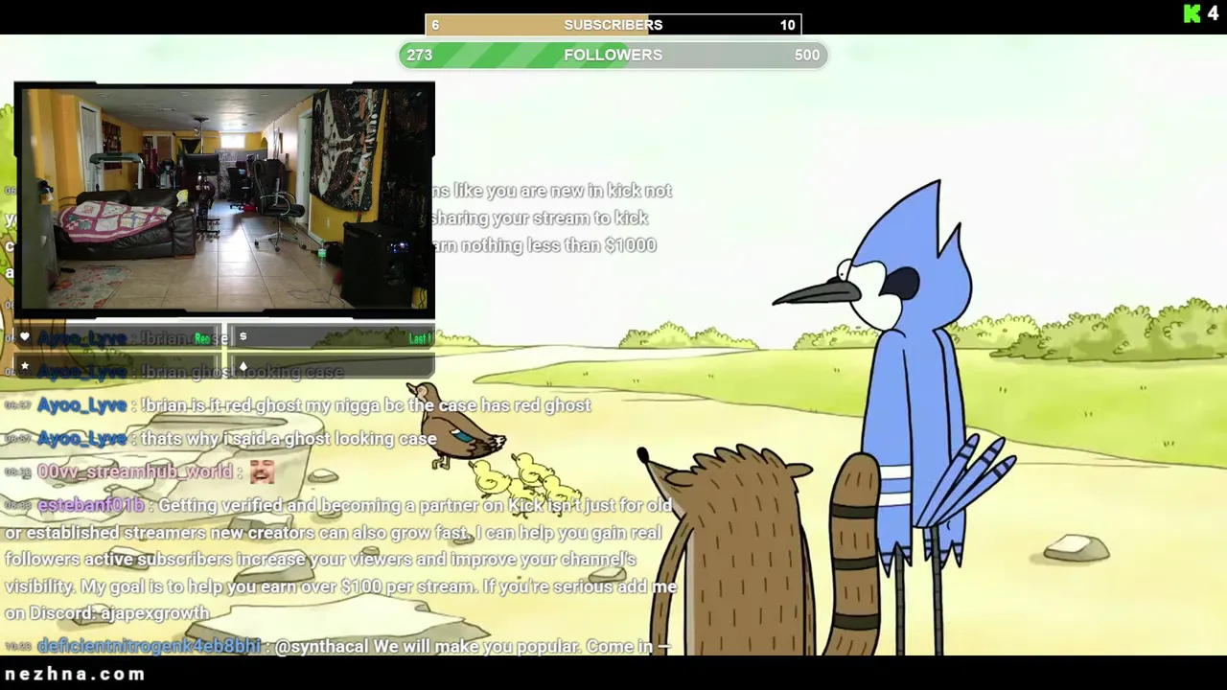Click the follower goal value 500
Image resolution: width=1227 pixels, height=690 pixels.
pyautogui.click(x=807, y=55)
